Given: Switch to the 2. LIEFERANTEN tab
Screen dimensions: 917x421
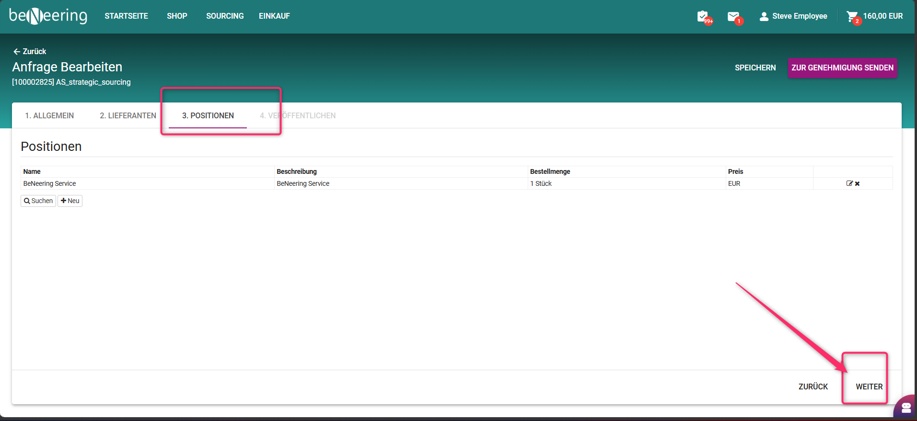Looking at the screenshot, I should click(128, 115).
